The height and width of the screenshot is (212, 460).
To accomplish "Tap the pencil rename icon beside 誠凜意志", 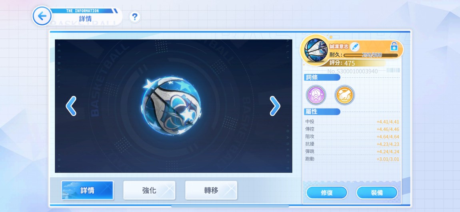I will click(x=355, y=47).
